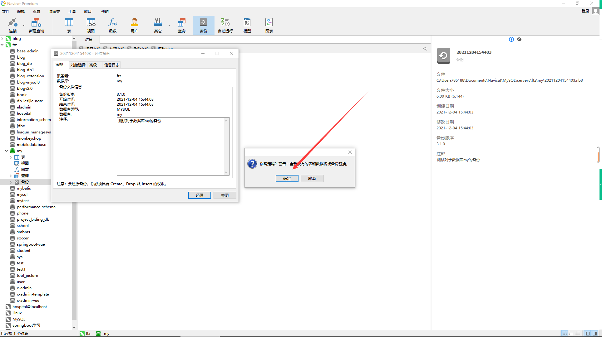This screenshot has height=337, width=602.
Task: Click the 还原 button in restore dialog
Action: click(x=200, y=195)
